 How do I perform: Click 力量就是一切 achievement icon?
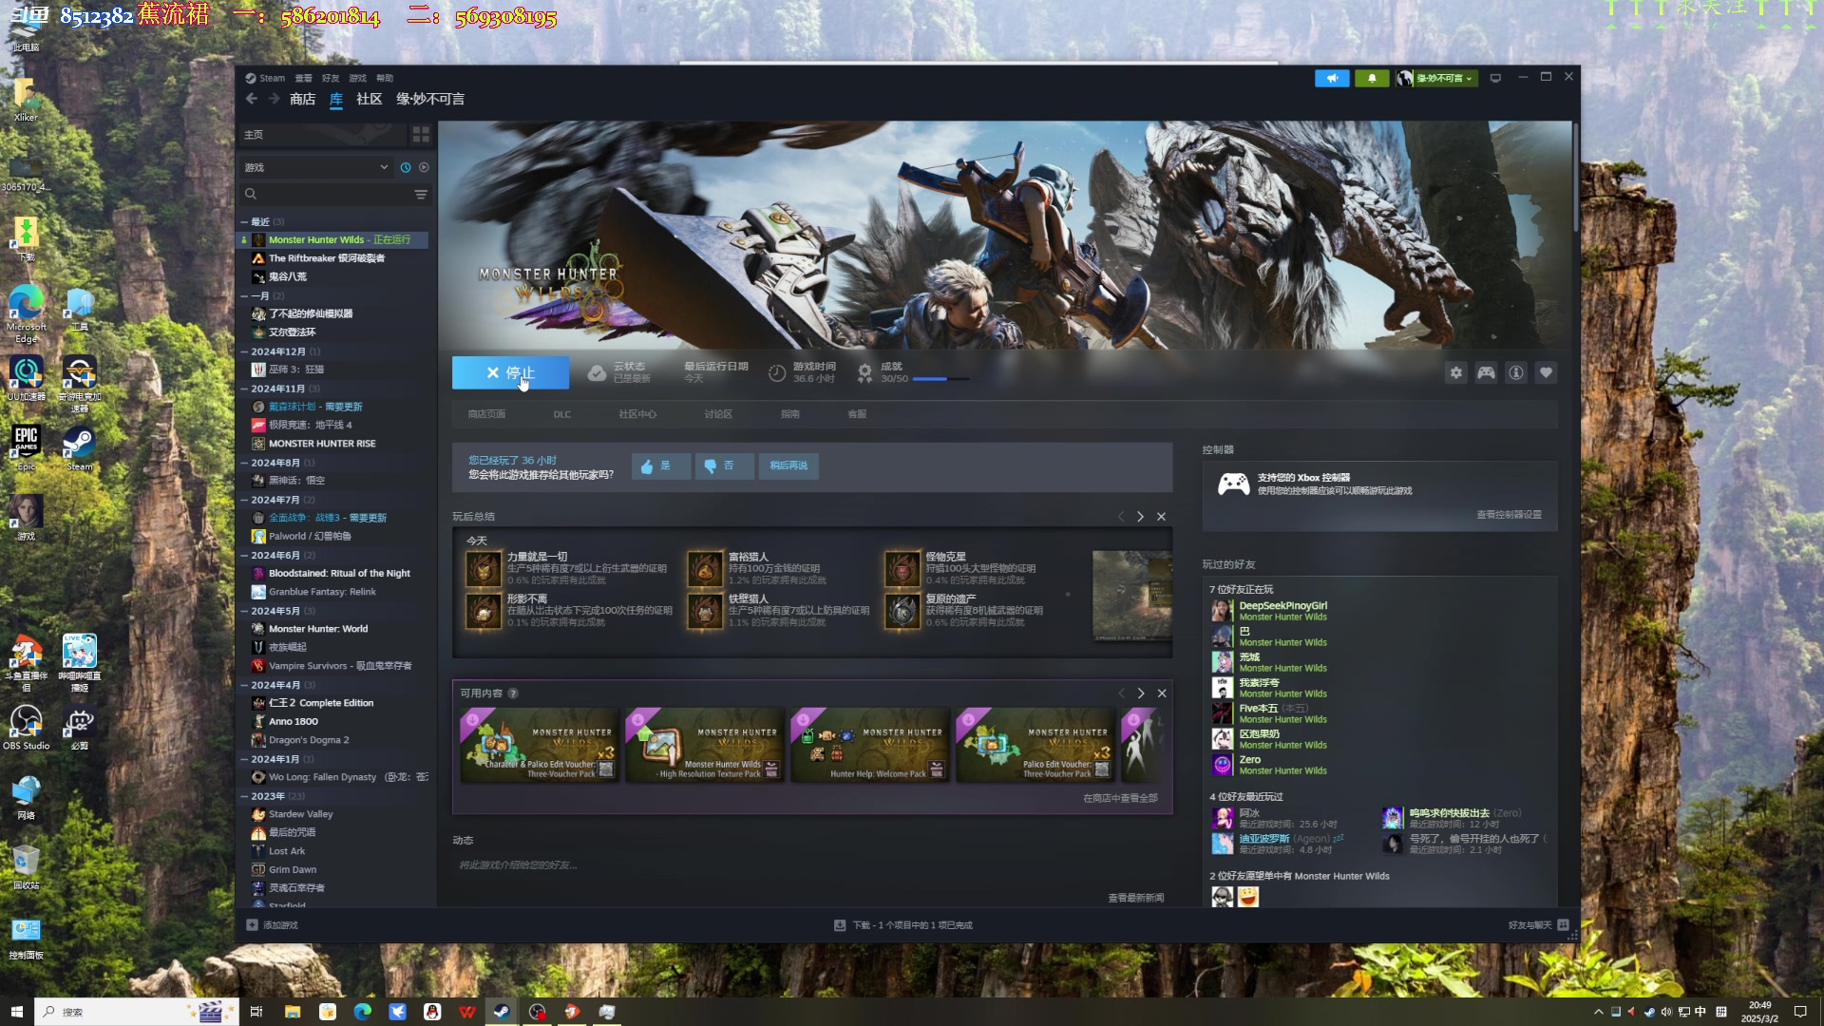(x=484, y=569)
